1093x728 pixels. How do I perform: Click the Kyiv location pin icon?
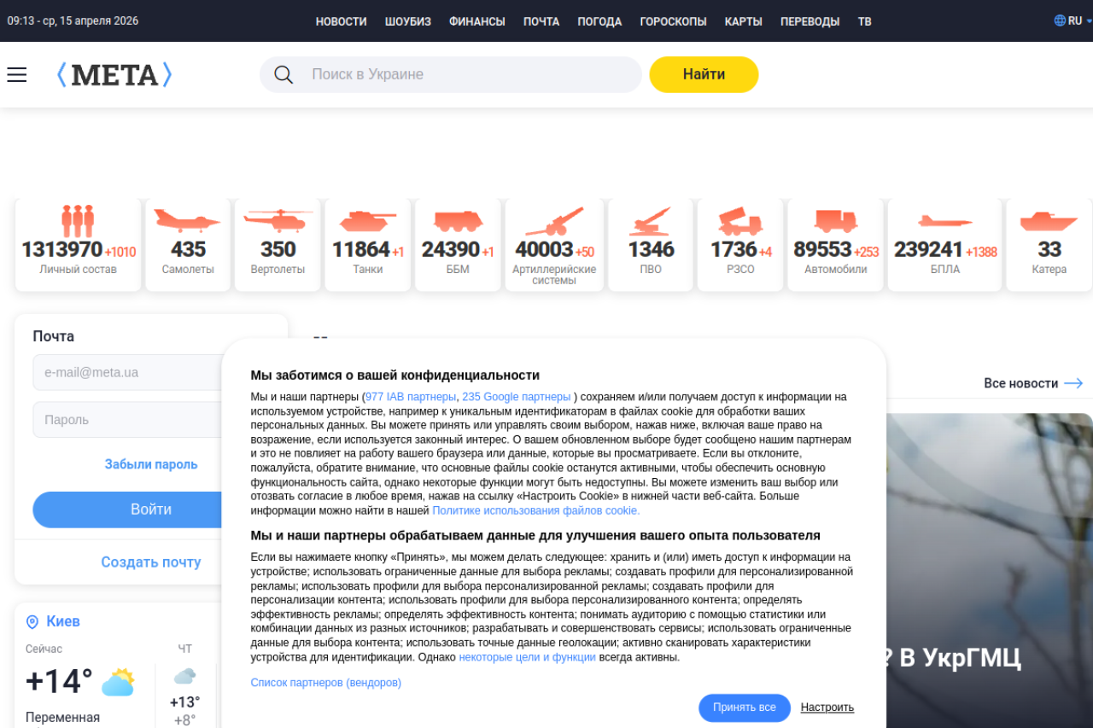[x=32, y=621]
